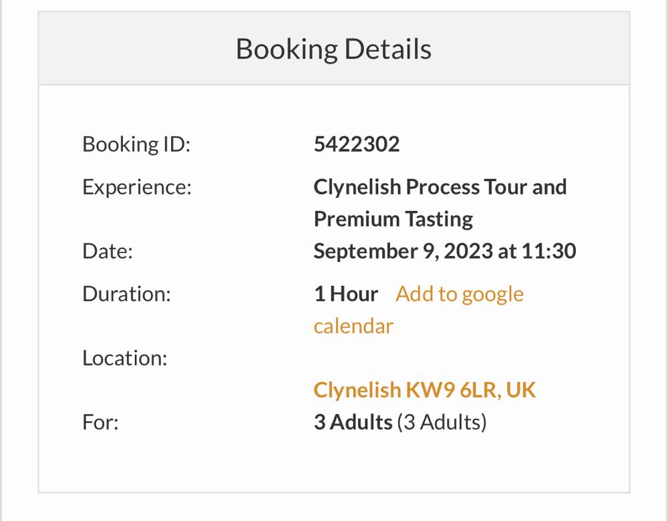The width and height of the screenshot is (668, 521).
Task: Click the parenthesized (3 Adults) text
Action: coord(442,423)
